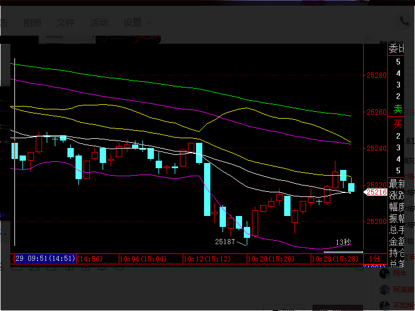This screenshot has width=415, height=311.
Task: Click the 总手 total volume row
Action: click(x=396, y=230)
